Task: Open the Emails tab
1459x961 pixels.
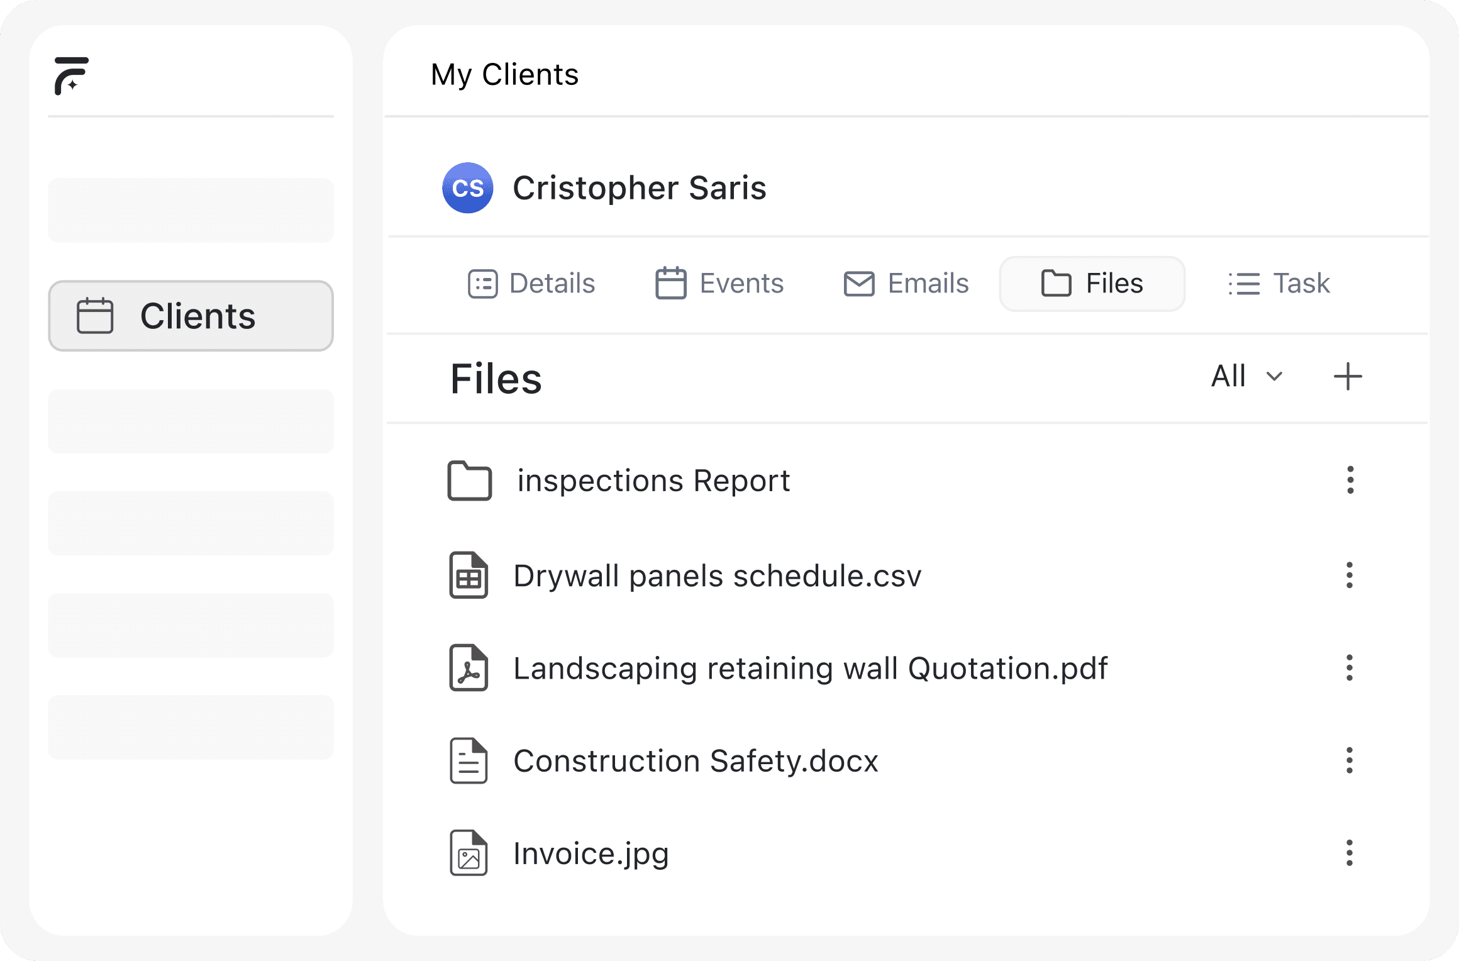Action: coord(906,284)
